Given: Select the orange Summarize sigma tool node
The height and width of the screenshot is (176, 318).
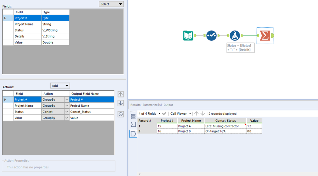Looking at the screenshot, I should (265, 36).
